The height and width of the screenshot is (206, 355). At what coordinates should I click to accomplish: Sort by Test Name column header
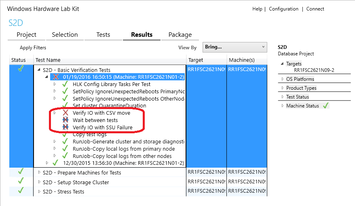click(x=48, y=60)
